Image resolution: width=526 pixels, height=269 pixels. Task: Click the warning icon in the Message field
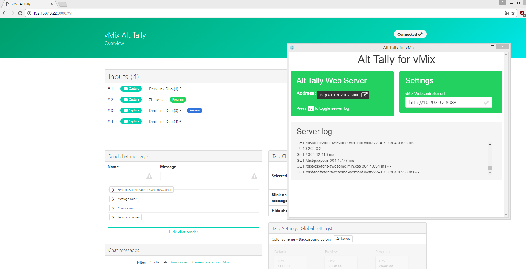point(254,176)
